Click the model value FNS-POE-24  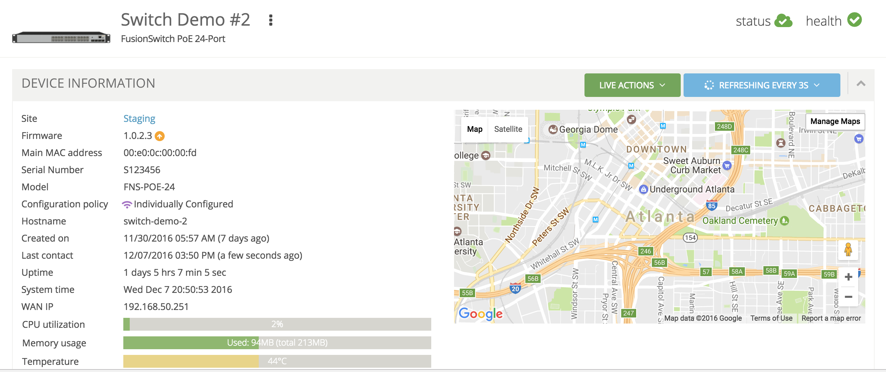tap(149, 187)
